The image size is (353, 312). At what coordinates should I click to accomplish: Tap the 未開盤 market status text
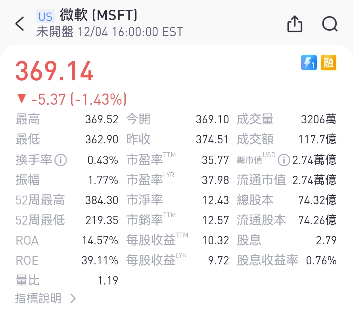(55, 32)
